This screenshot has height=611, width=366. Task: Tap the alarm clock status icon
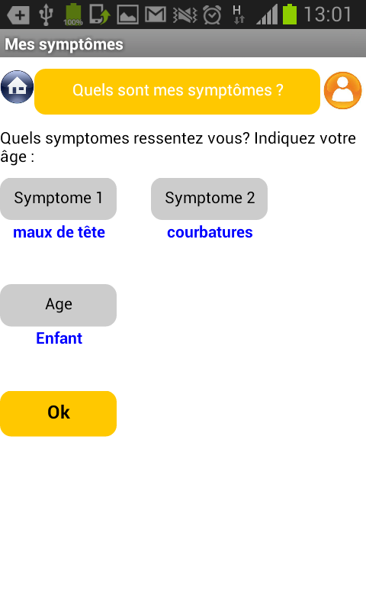[x=213, y=15]
